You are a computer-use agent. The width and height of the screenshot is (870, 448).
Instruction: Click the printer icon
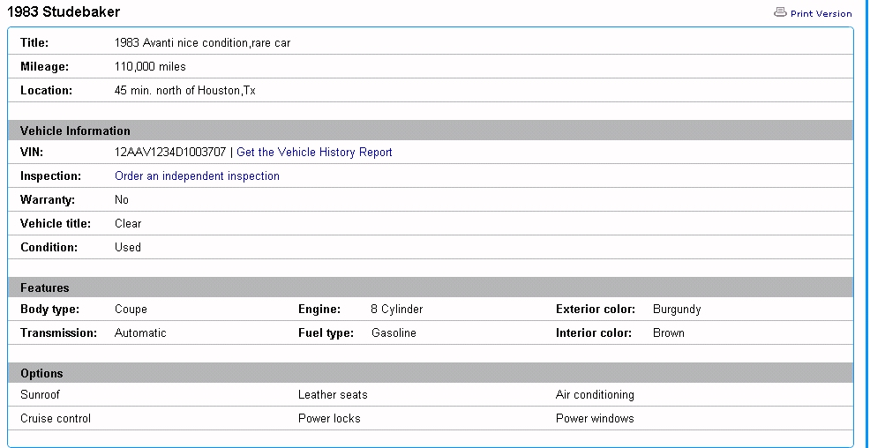coord(779,12)
